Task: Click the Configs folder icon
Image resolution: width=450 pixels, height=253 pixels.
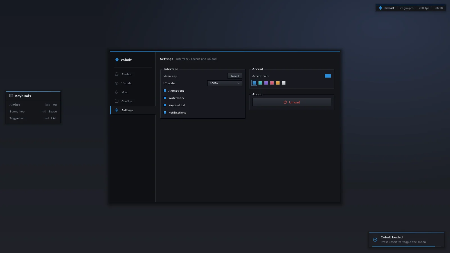Action: point(116,101)
